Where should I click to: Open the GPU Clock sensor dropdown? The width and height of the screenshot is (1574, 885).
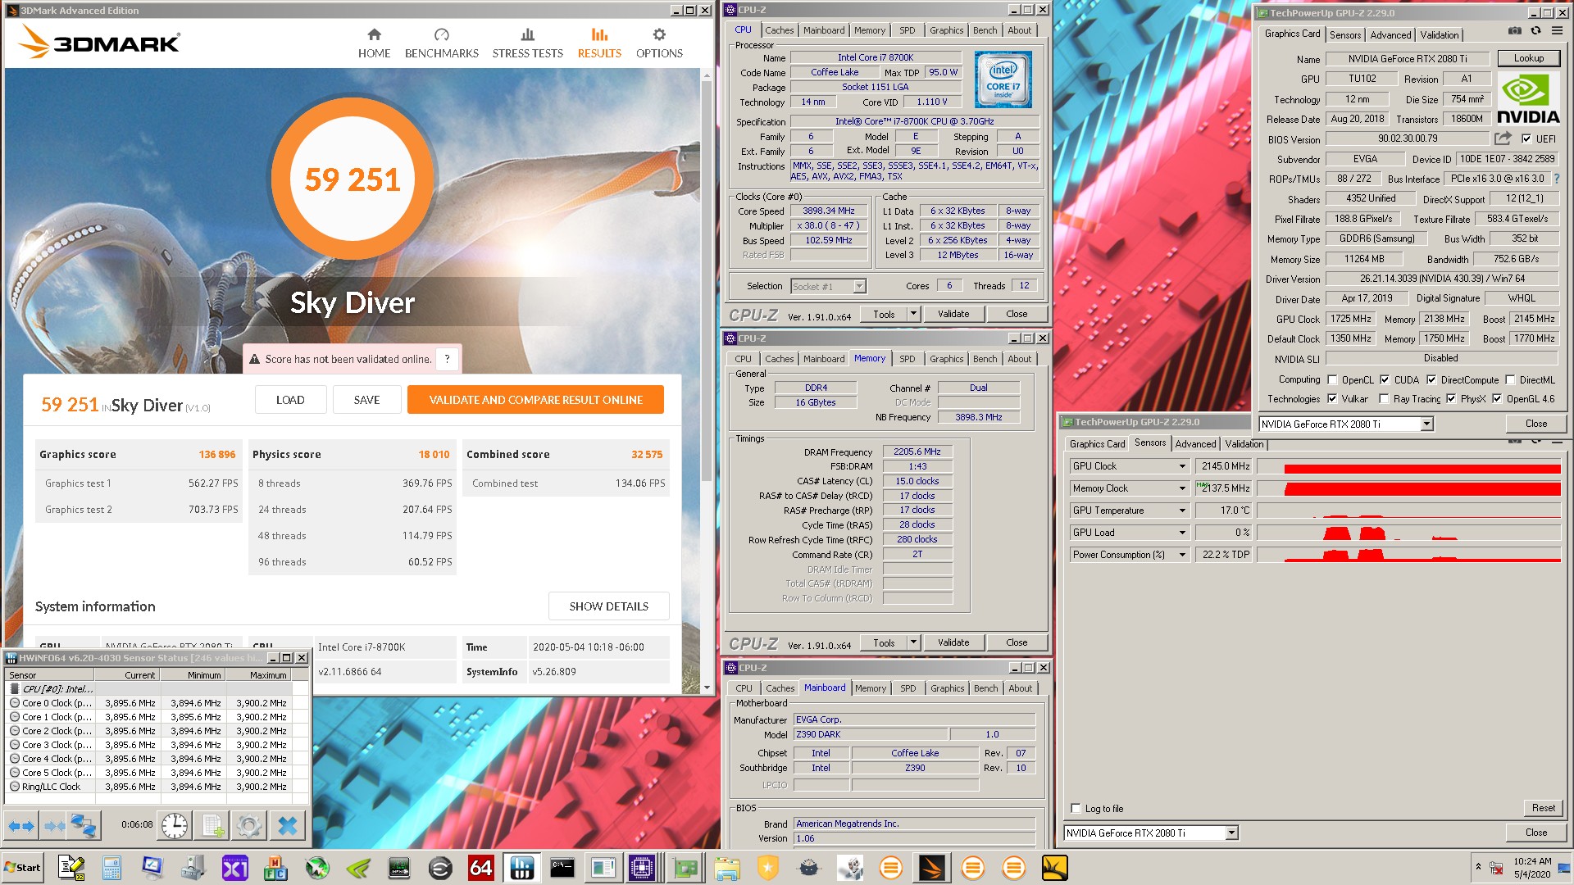[1182, 466]
